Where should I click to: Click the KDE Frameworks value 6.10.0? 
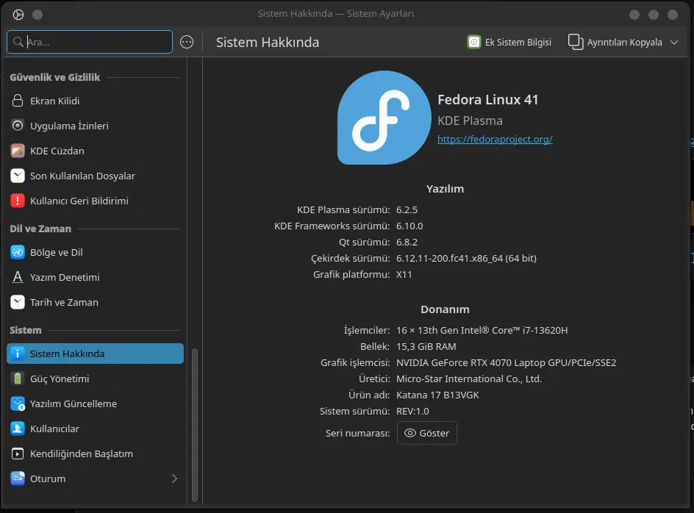409,226
